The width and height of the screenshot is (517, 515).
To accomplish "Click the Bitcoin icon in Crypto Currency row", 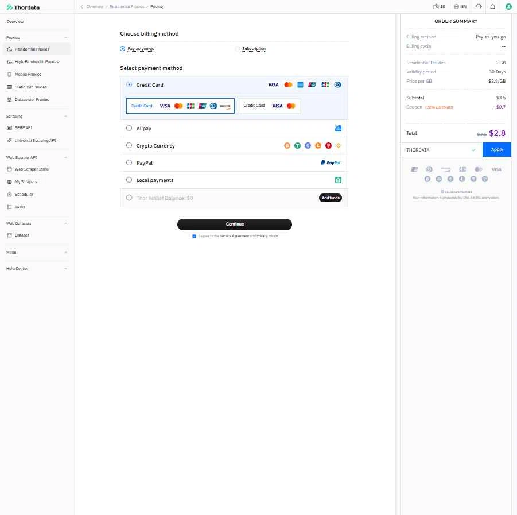I will tap(287, 145).
